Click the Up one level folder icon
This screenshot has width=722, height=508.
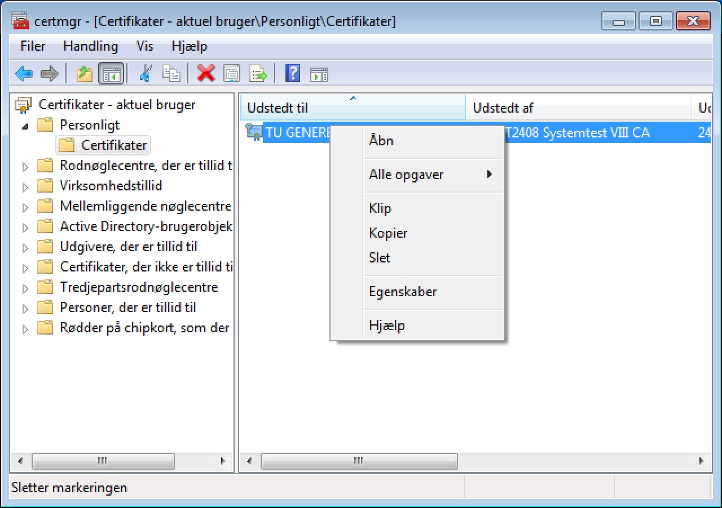pyautogui.click(x=84, y=73)
